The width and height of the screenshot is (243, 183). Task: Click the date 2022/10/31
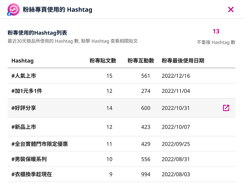pos(175,108)
